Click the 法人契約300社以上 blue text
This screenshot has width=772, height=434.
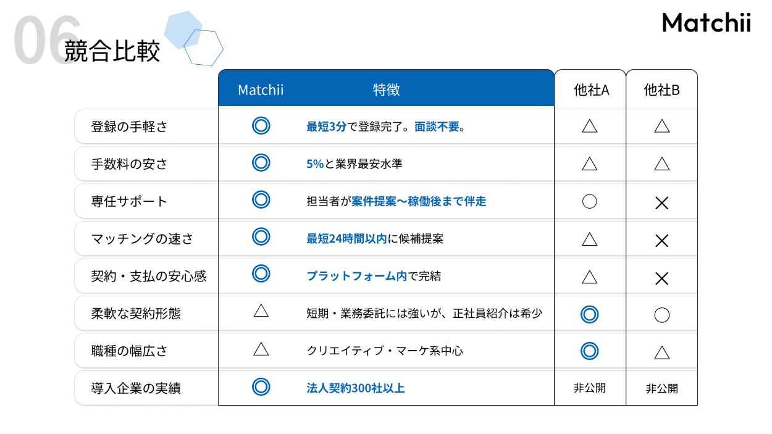click(356, 388)
